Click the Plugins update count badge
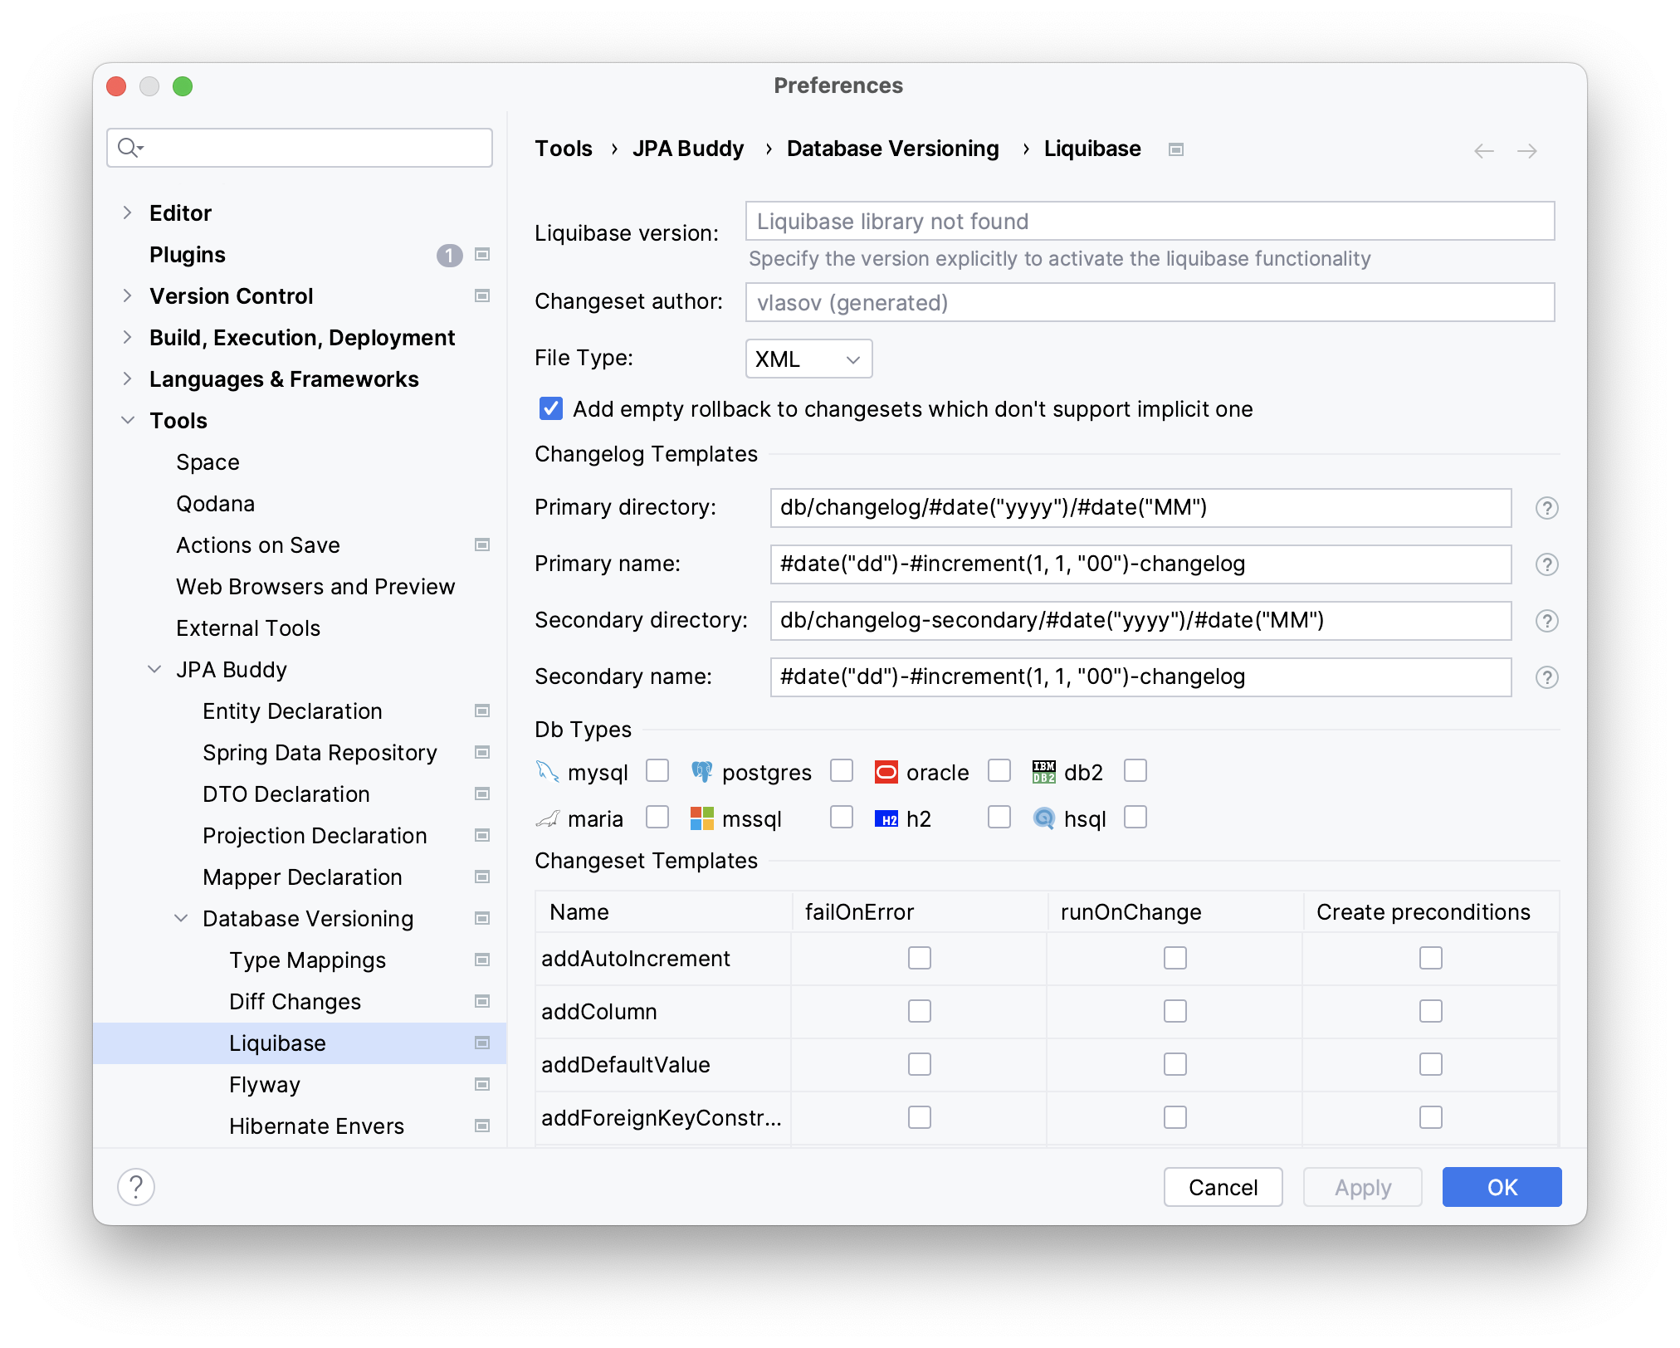 pyautogui.click(x=449, y=255)
